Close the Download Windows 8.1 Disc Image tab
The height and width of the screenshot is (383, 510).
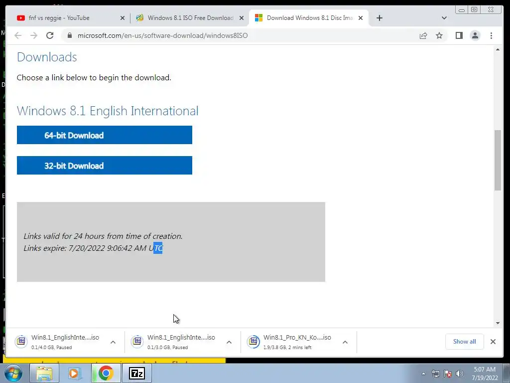coord(361,18)
